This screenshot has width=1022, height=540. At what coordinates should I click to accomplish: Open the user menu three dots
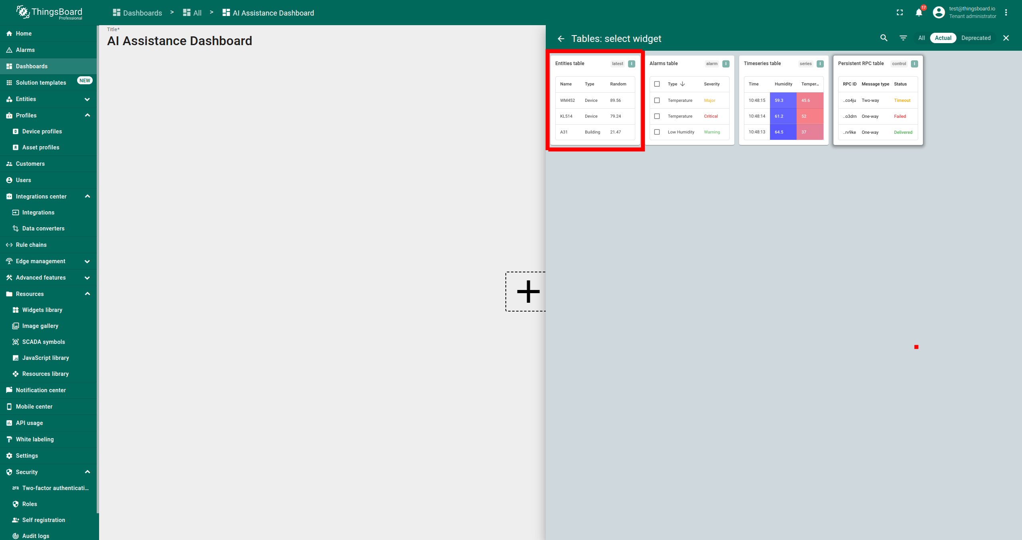pos(1006,13)
